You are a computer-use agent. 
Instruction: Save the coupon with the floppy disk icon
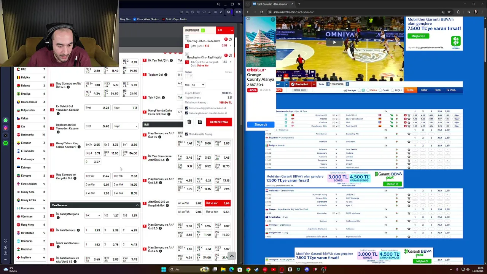click(200, 122)
